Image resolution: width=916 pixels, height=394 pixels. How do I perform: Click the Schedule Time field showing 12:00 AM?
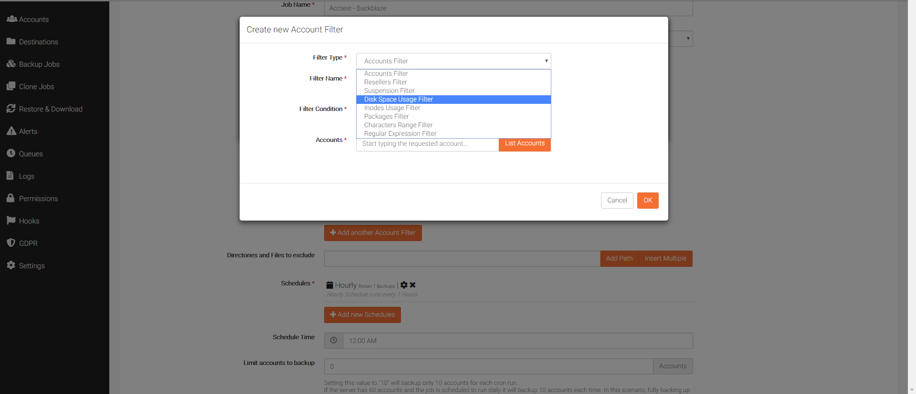pos(518,341)
